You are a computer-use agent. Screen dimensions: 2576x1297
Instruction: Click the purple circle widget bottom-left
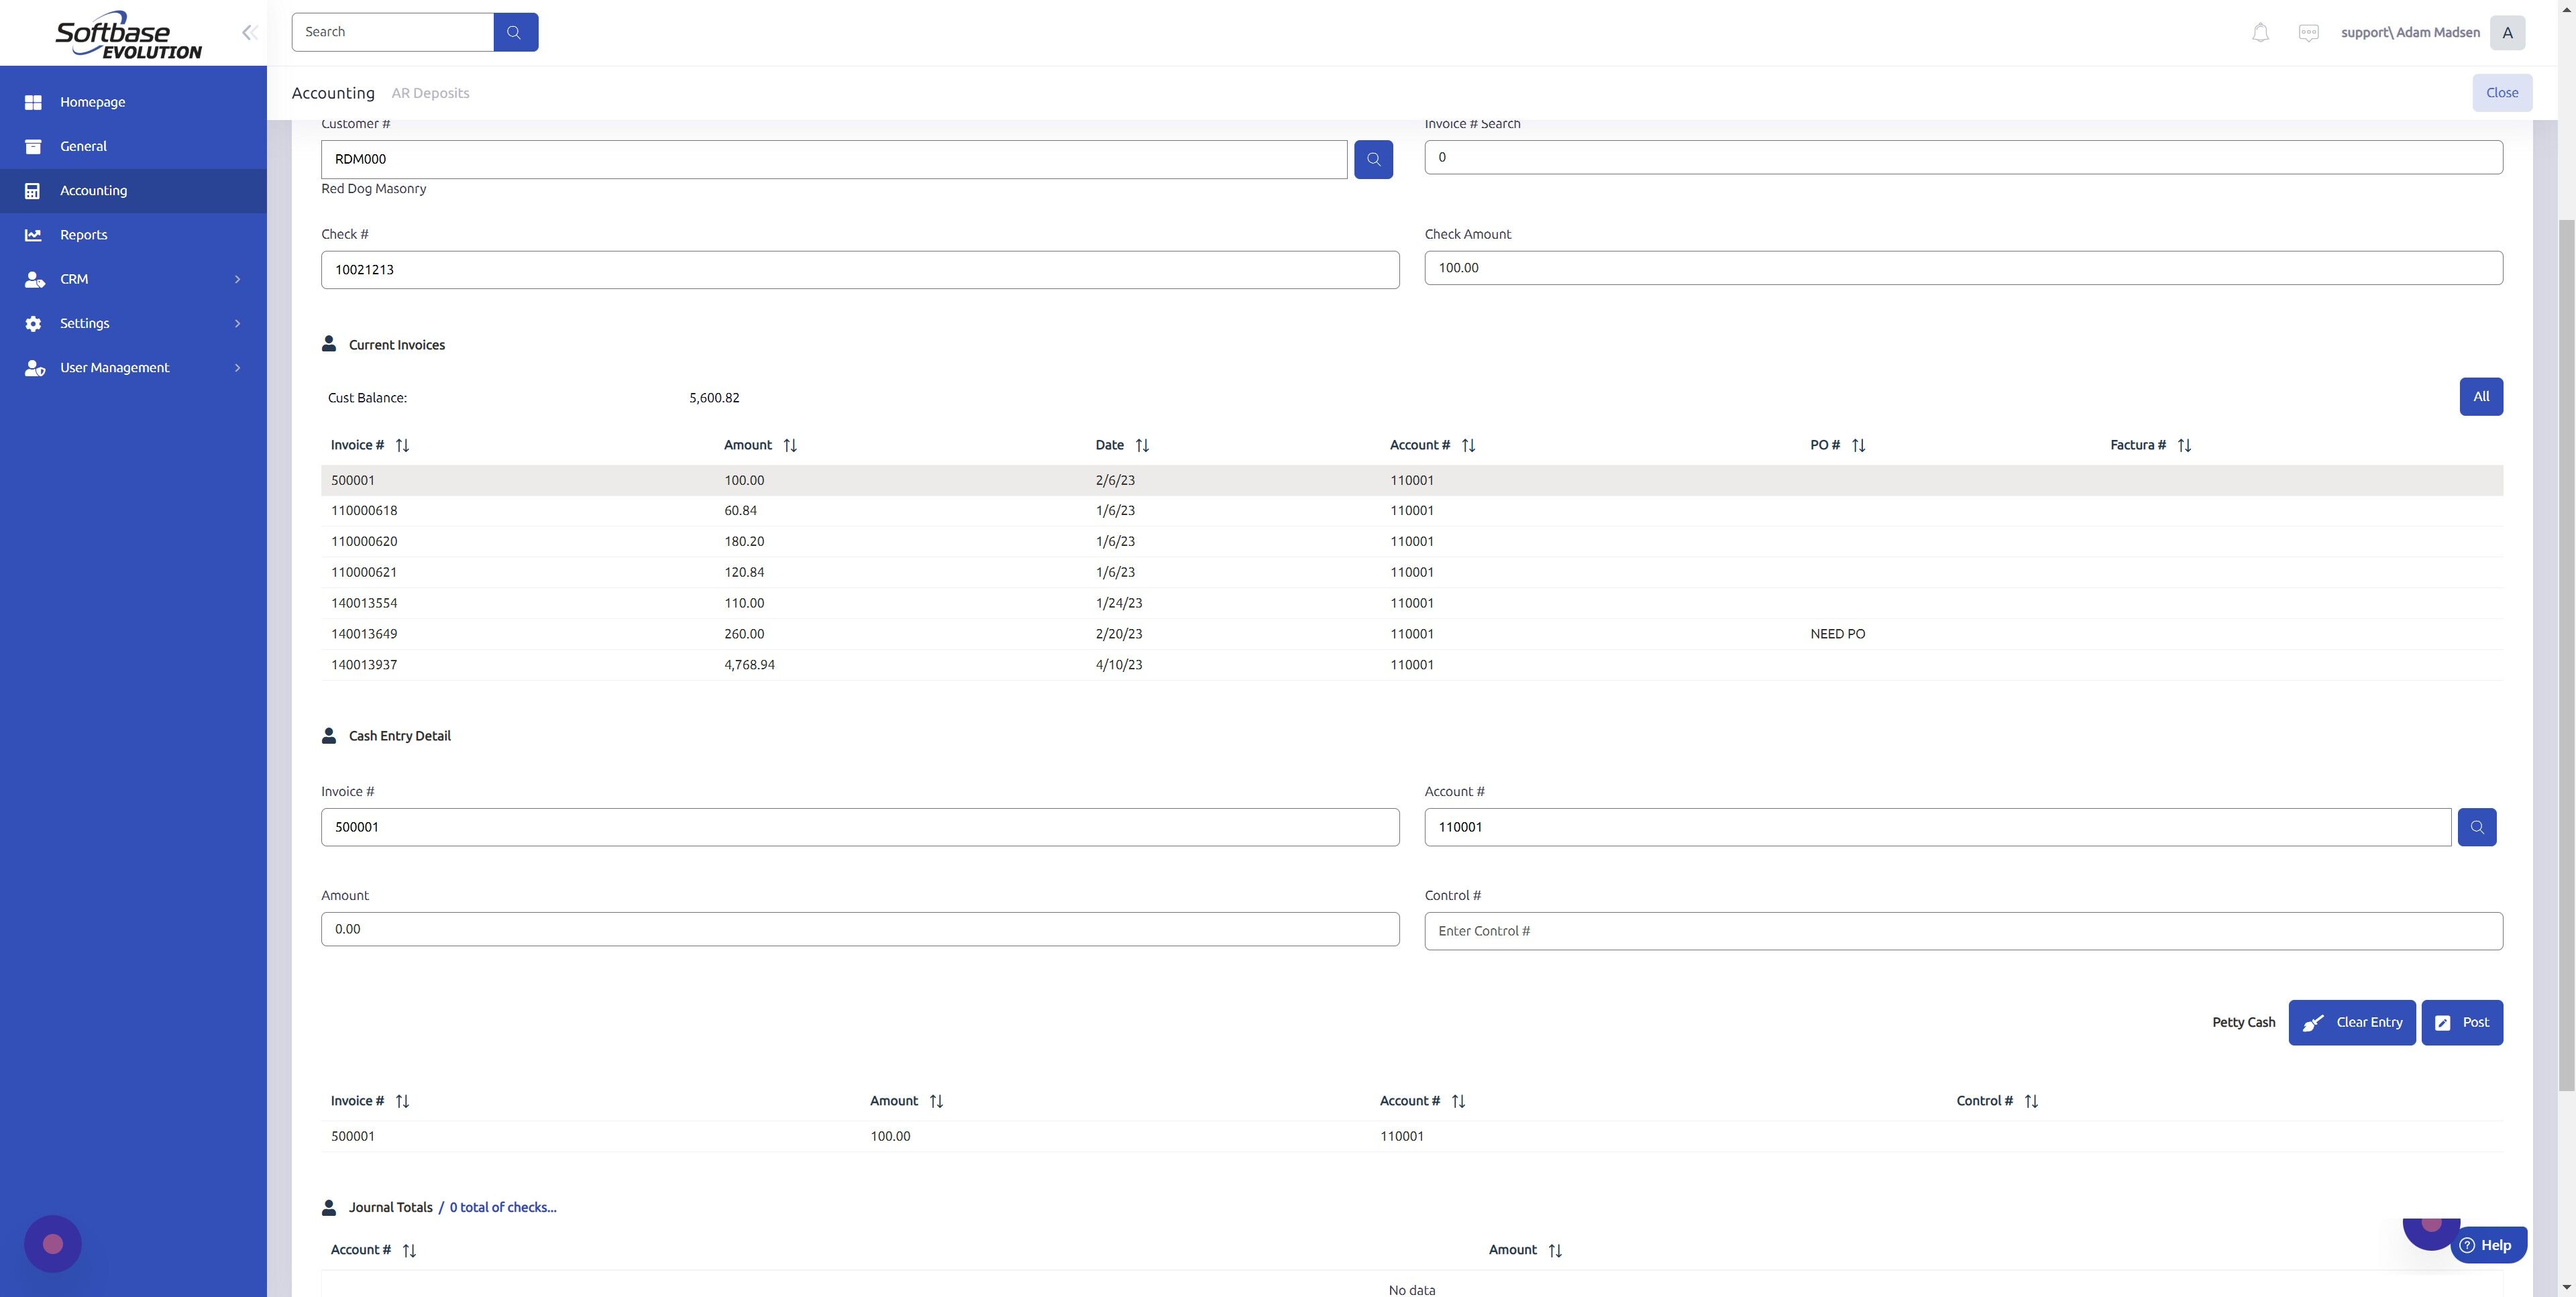click(x=53, y=1243)
